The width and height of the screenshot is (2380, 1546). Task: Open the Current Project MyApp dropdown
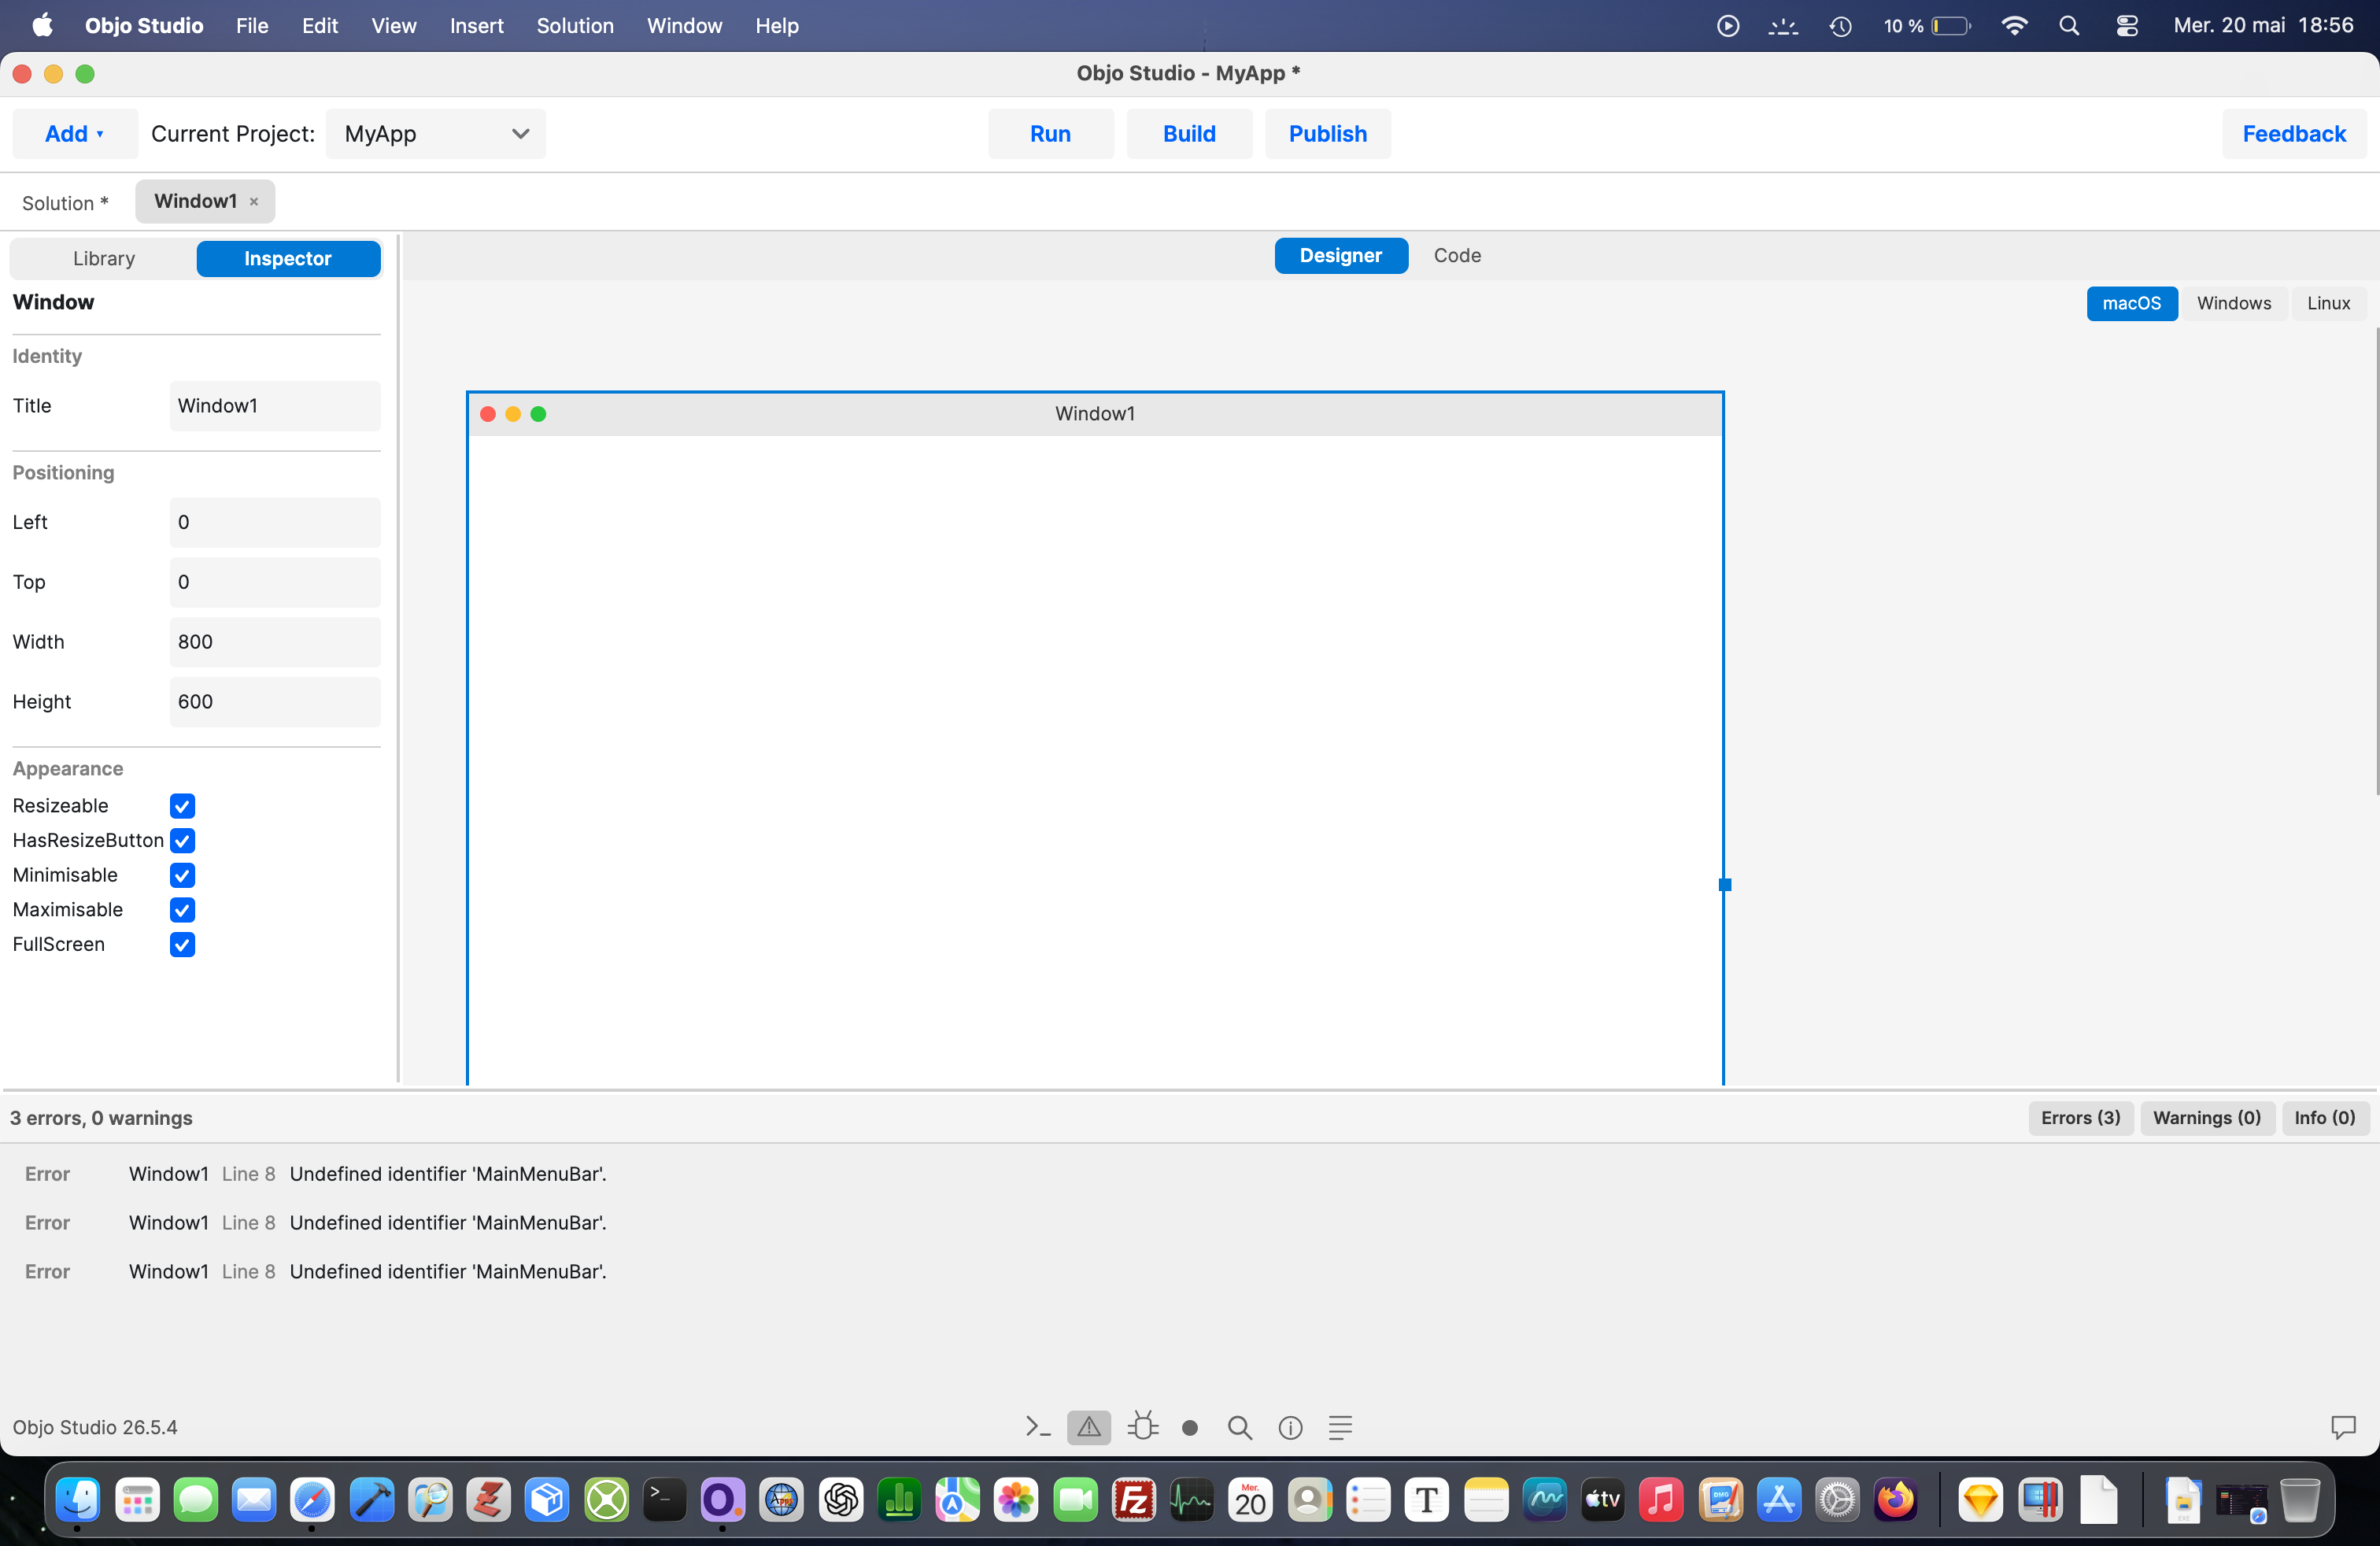click(436, 134)
